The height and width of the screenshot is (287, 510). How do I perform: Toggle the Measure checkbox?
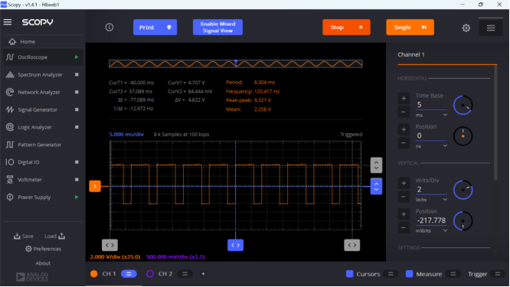pyautogui.click(x=410, y=274)
